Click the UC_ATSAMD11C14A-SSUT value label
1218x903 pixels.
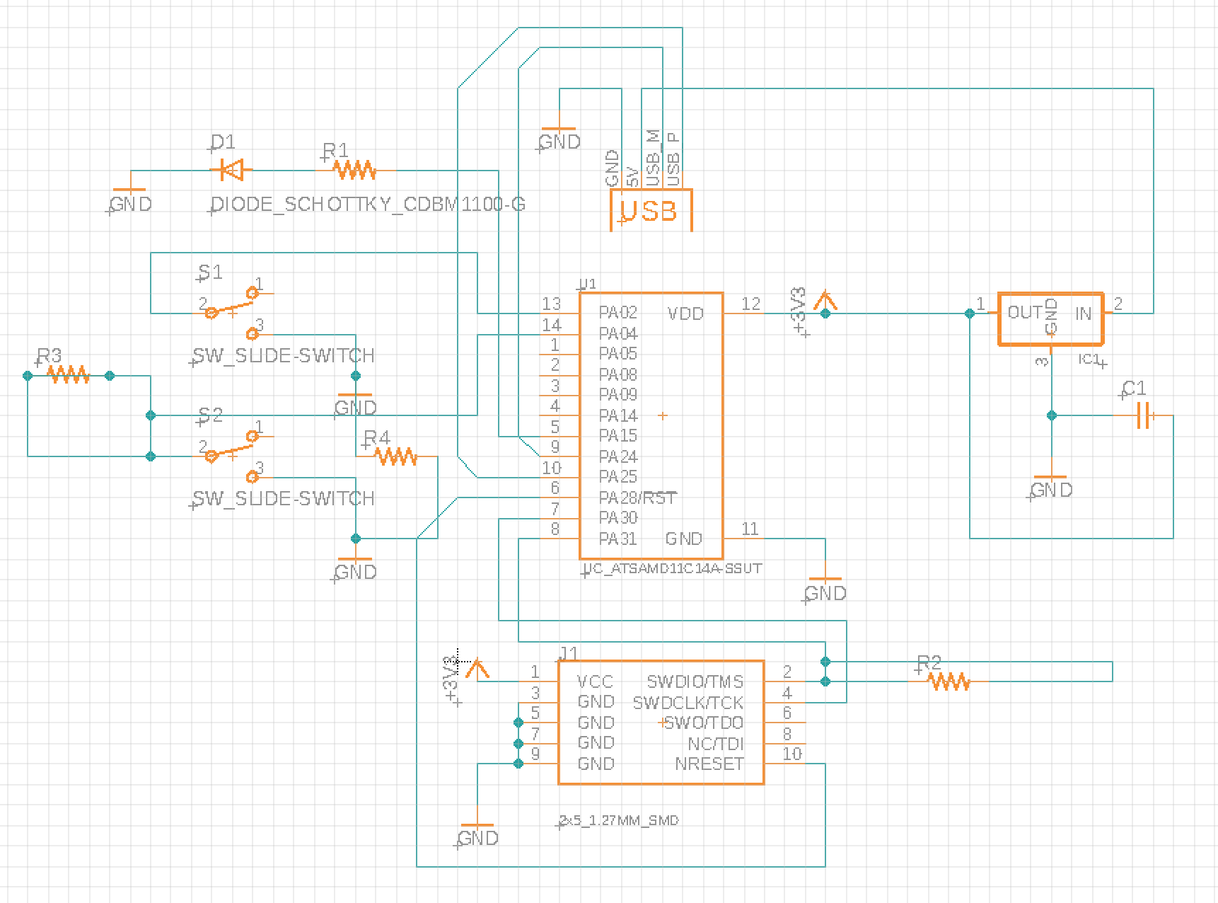[672, 568]
